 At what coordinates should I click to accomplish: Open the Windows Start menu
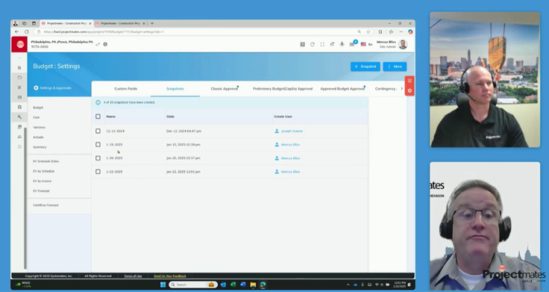(163, 285)
